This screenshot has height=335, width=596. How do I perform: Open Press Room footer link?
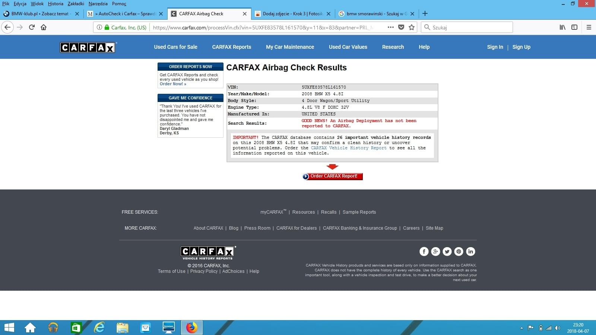257,228
